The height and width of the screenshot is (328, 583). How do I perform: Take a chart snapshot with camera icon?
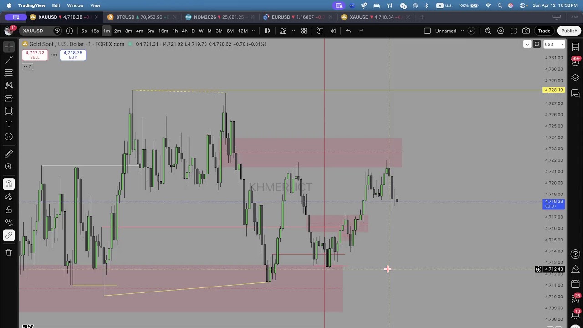click(x=526, y=31)
